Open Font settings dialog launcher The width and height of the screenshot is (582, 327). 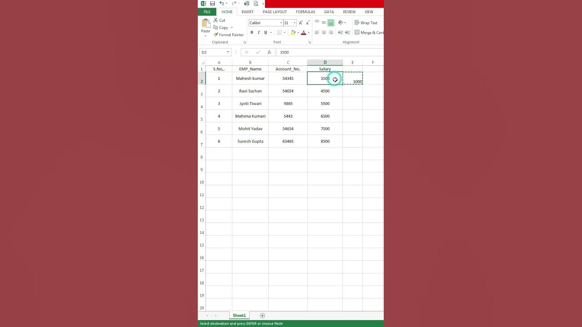[310, 42]
